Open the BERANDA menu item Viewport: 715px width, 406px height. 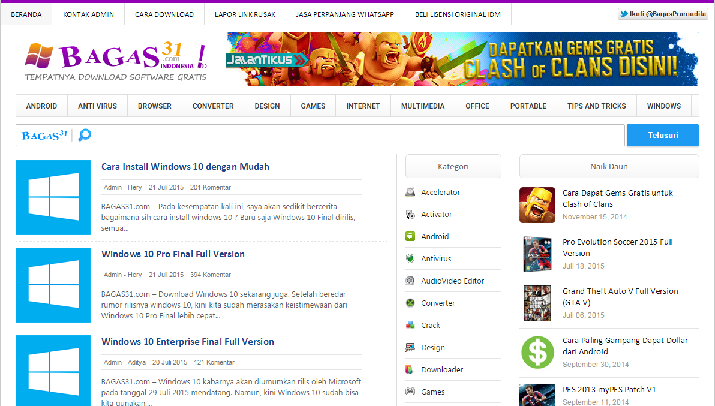26,14
